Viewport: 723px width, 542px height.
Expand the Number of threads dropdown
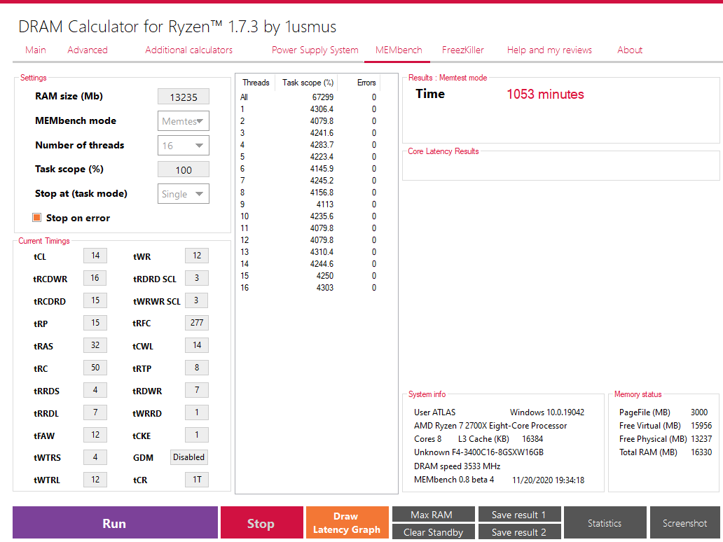tap(184, 146)
